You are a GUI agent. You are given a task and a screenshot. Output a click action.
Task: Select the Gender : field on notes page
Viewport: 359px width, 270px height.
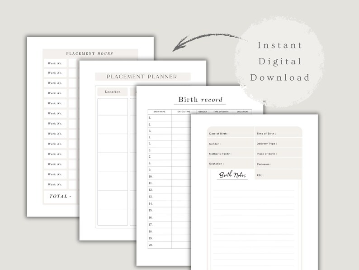(231, 143)
